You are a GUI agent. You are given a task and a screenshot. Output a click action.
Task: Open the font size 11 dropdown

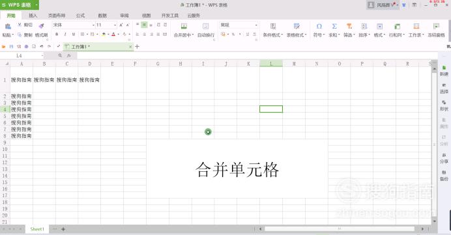pos(115,25)
